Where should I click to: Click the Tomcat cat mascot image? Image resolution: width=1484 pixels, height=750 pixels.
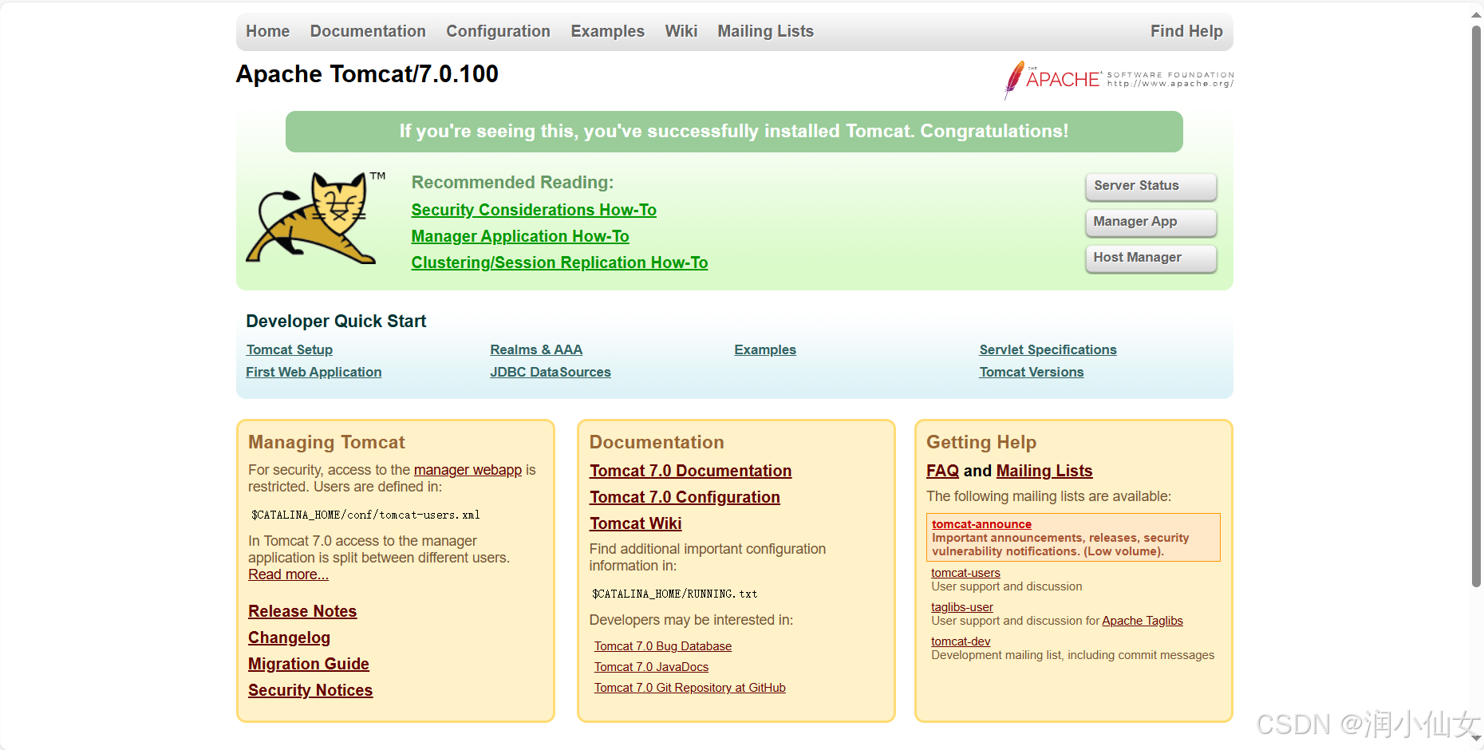(x=316, y=218)
